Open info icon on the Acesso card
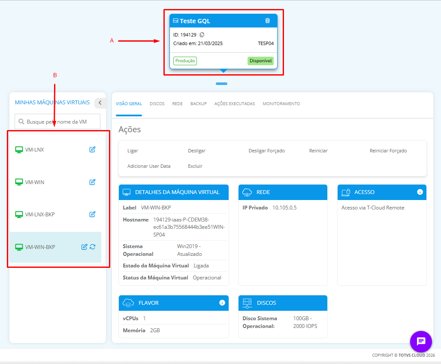The height and width of the screenshot is (364, 441). (420, 192)
